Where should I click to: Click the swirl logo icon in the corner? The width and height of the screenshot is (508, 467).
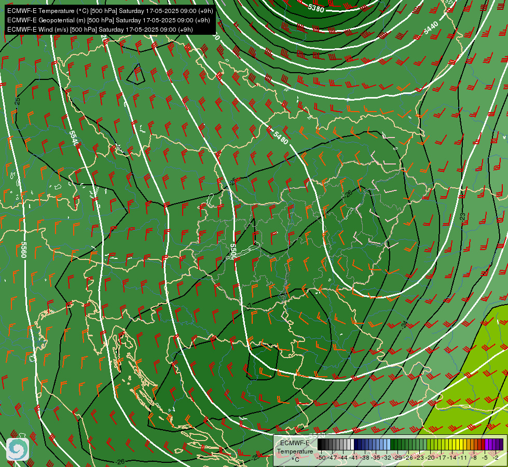click(x=18, y=449)
